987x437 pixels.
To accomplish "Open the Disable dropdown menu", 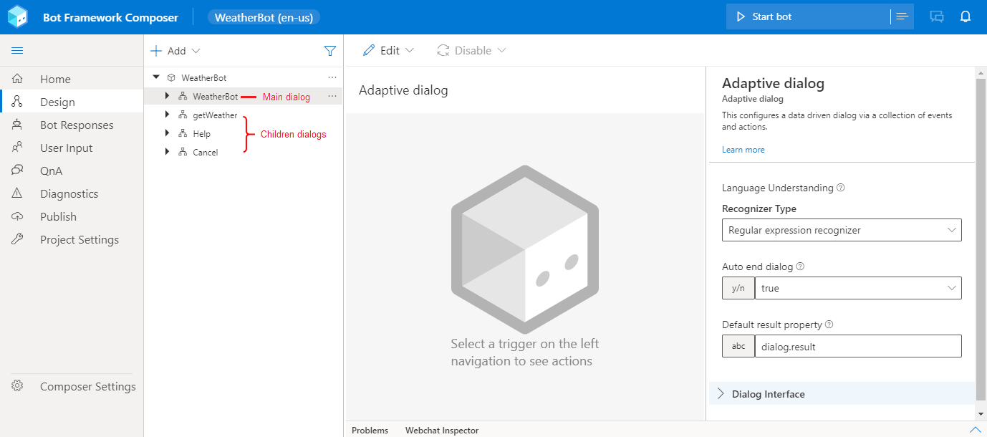I will click(x=472, y=50).
